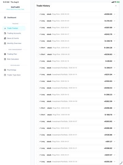The height and width of the screenshot is (165, 123).
Task: Click the Trading Accounts wallet icon
Action: pyautogui.click(x=5, y=33)
